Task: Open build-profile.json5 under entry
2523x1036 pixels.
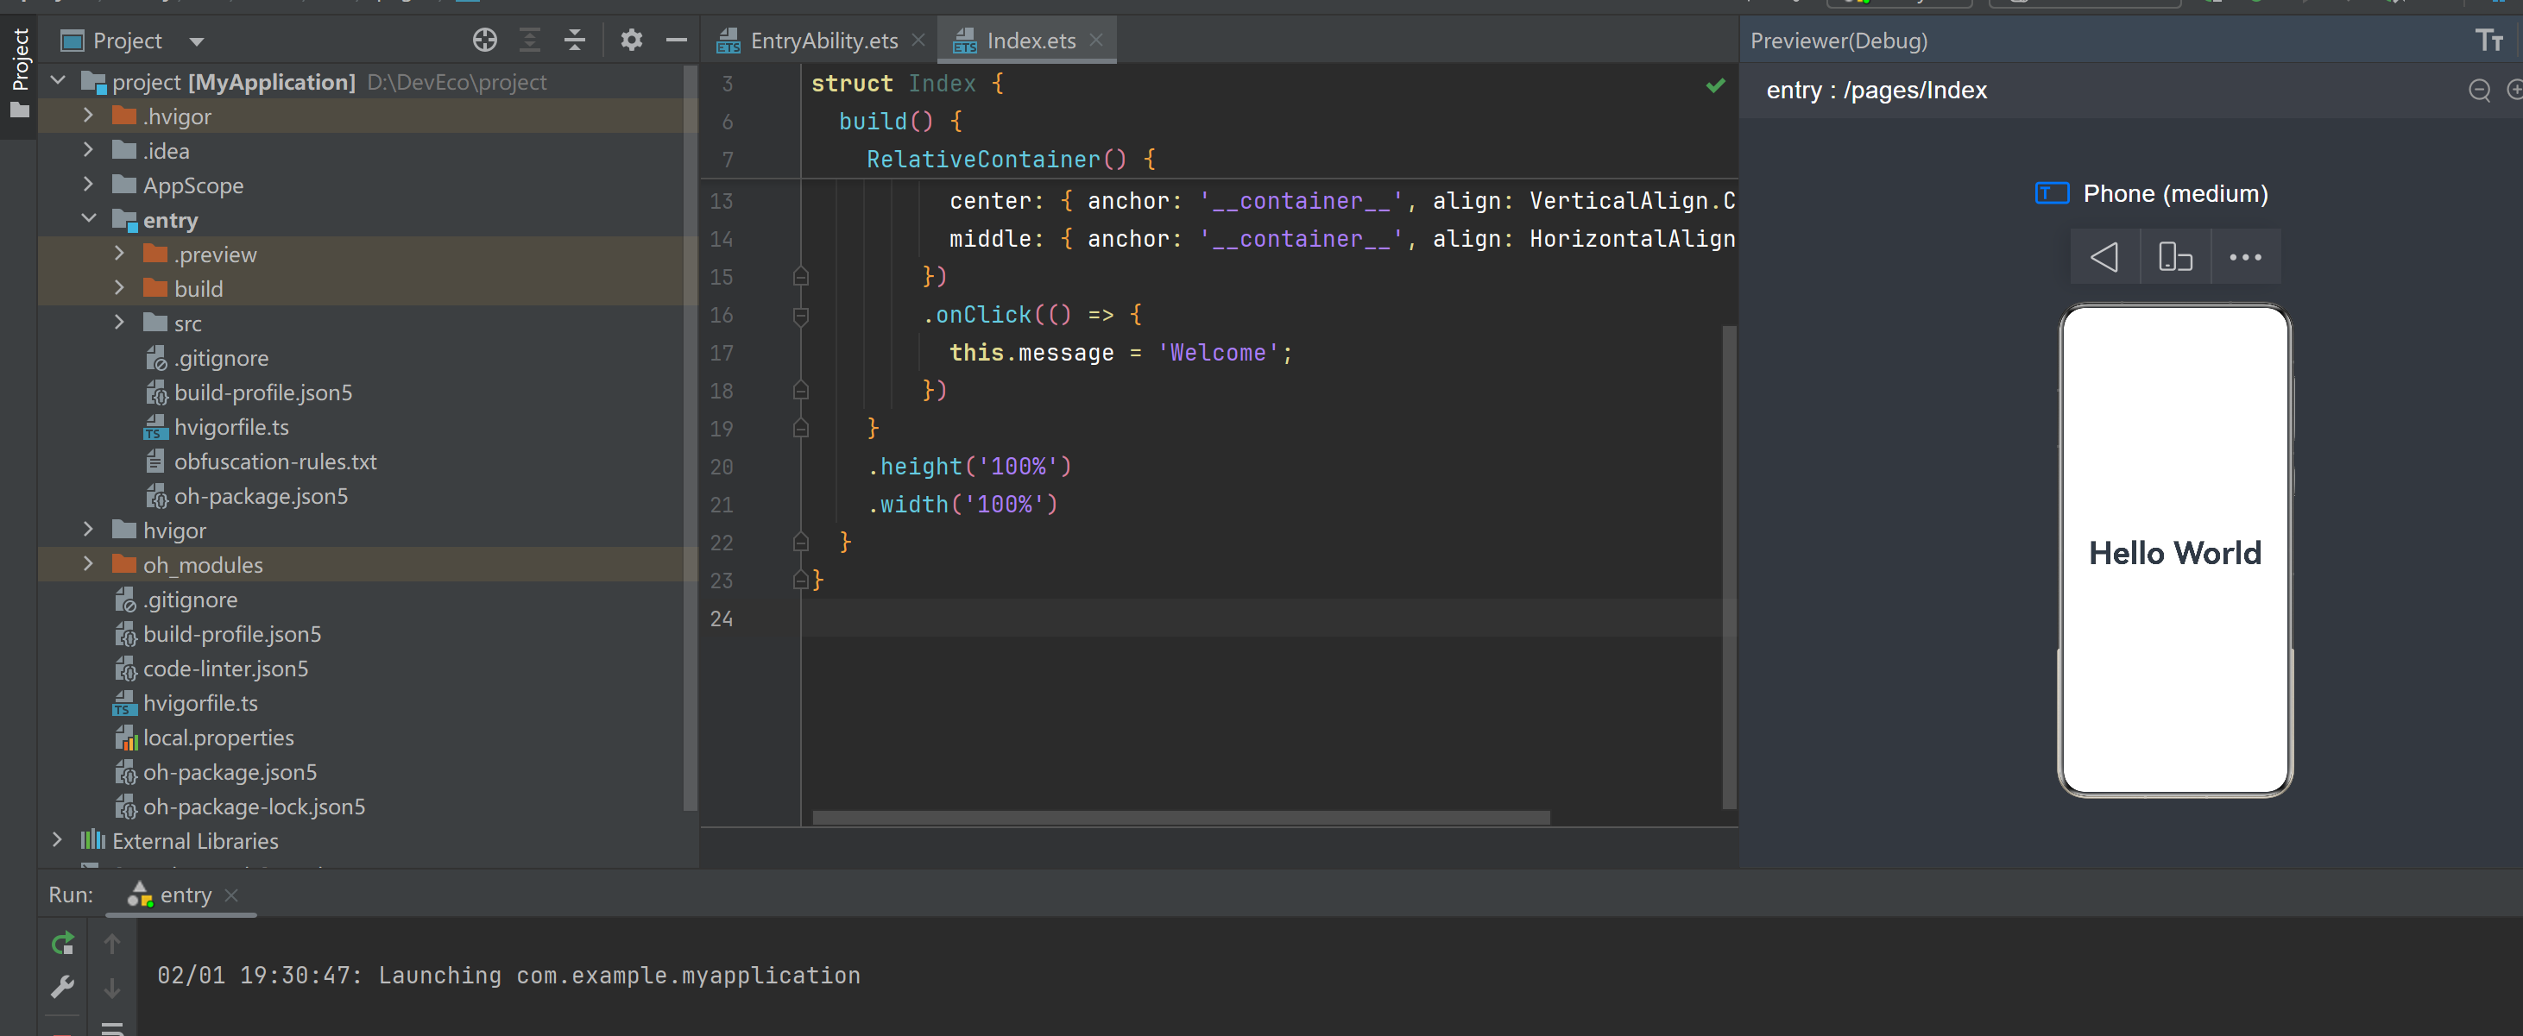Action: point(262,392)
